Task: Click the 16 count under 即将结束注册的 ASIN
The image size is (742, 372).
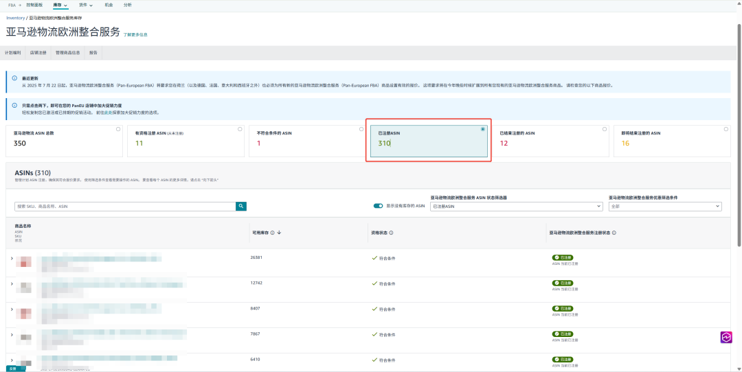Action: (x=625, y=143)
